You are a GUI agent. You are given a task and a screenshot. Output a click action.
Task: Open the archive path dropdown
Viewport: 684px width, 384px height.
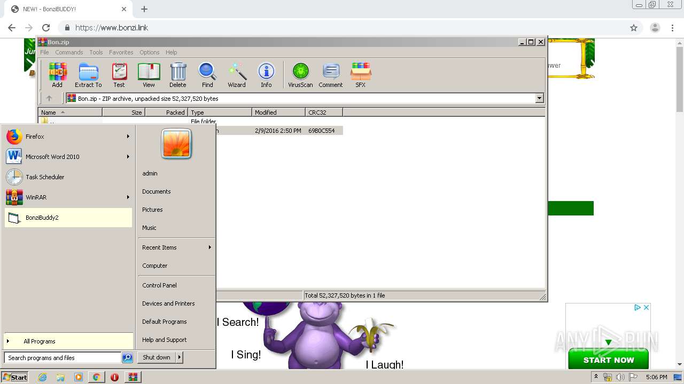539,98
